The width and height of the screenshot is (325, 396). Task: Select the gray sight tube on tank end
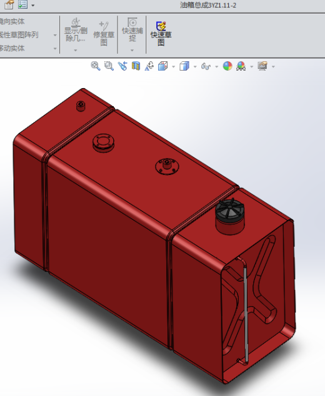tap(245, 315)
